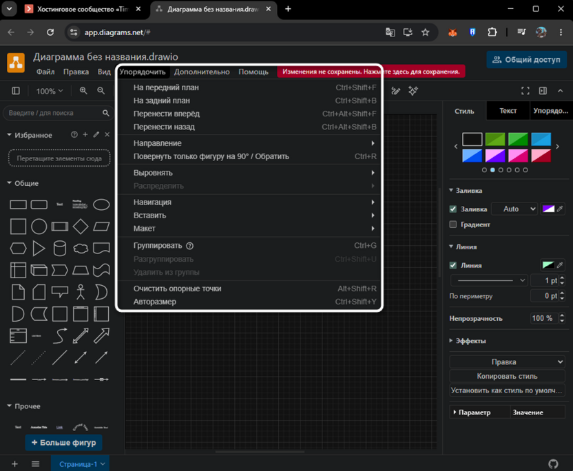
Task: Toggle the Заливка checkbox
Action: [452, 209]
